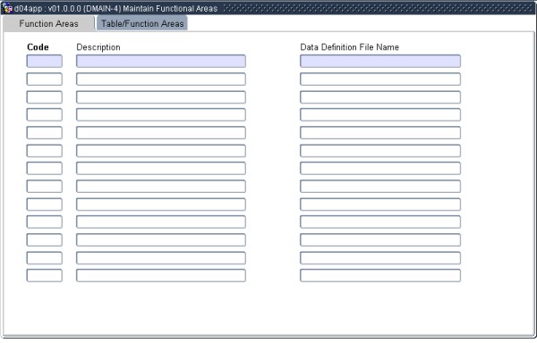Screen dimensions: 537x343
Task: Focus the highlighted Description field in first row
Action: 161,61
